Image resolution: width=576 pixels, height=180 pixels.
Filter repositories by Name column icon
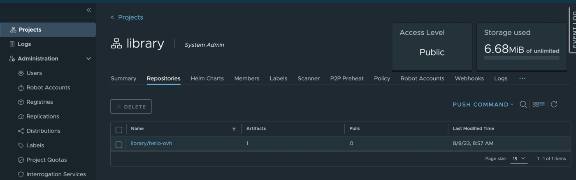pyautogui.click(x=234, y=129)
